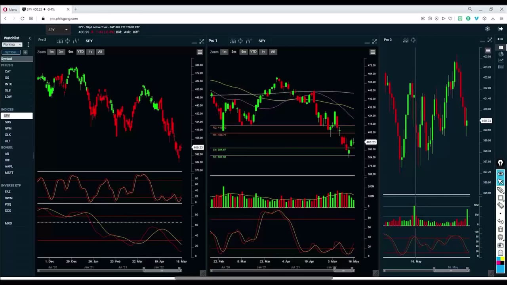Set Pro 1 zoom to 1m
The image size is (507, 285).
224,52
